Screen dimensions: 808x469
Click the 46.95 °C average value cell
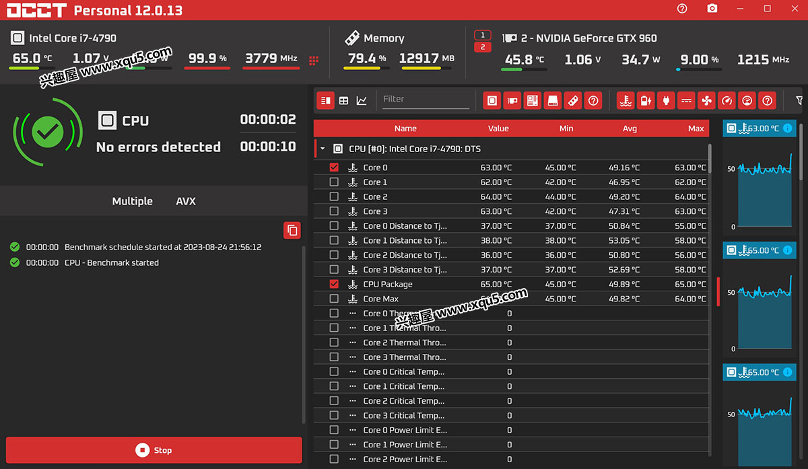(x=623, y=182)
